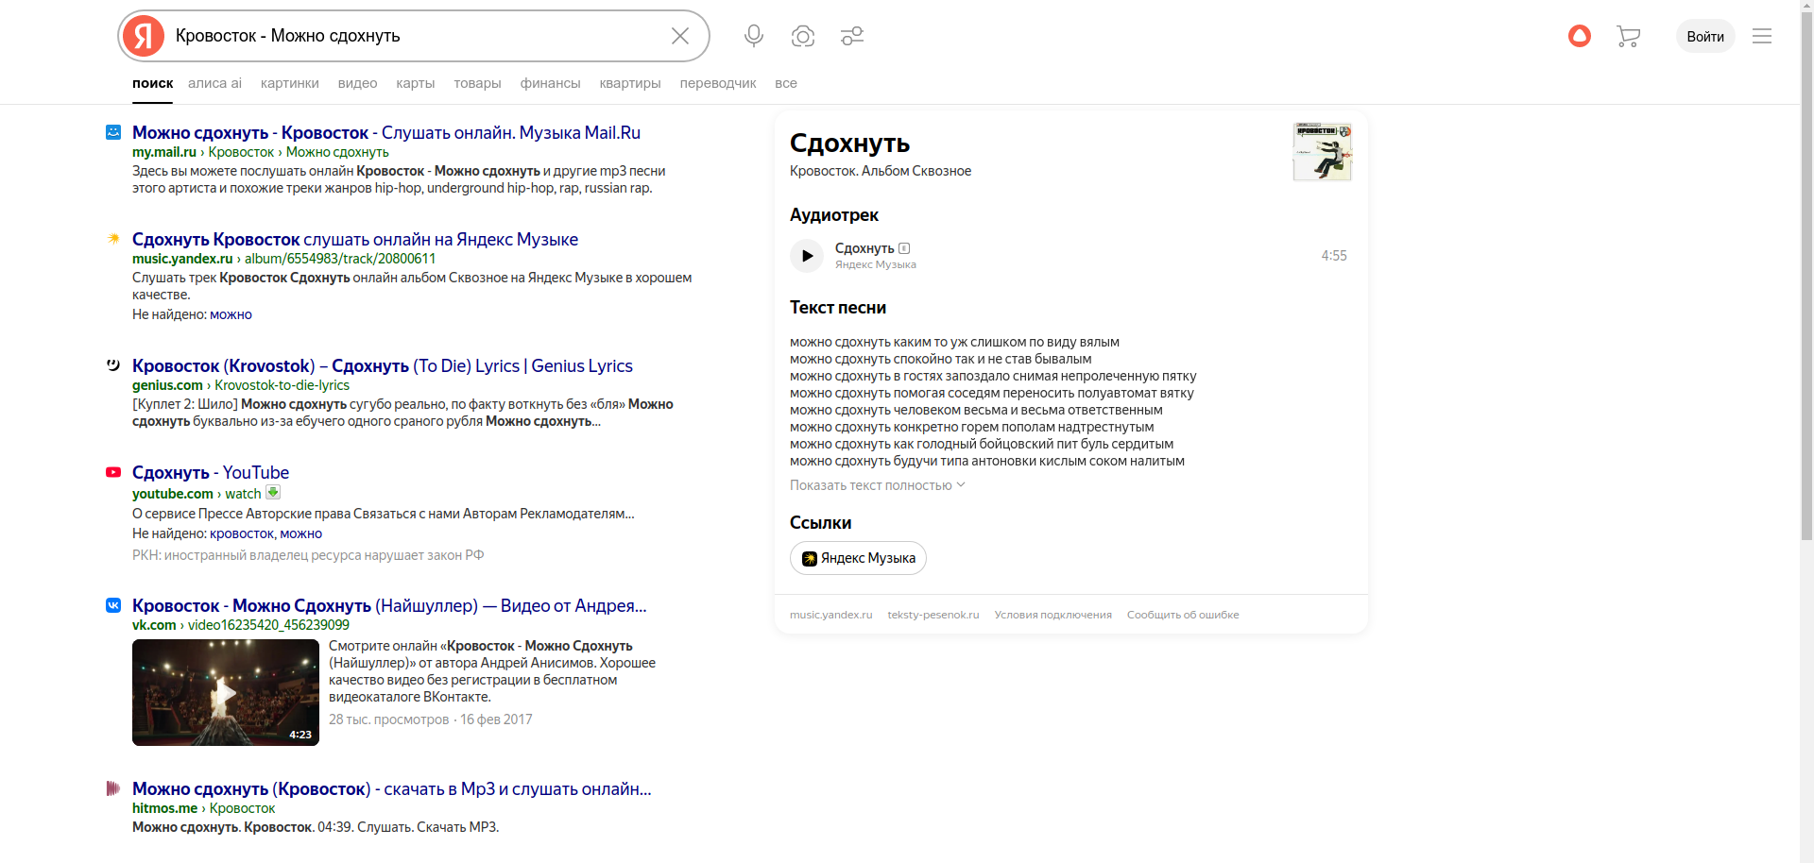
Task: Open search settings sliders icon
Action: pos(852,36)
